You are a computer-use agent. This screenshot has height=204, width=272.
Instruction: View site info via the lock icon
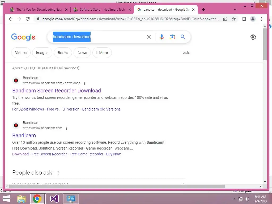tap(38, 19)
